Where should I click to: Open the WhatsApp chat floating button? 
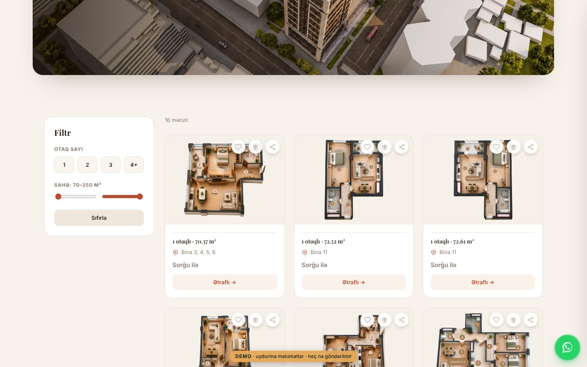point(567,347)
